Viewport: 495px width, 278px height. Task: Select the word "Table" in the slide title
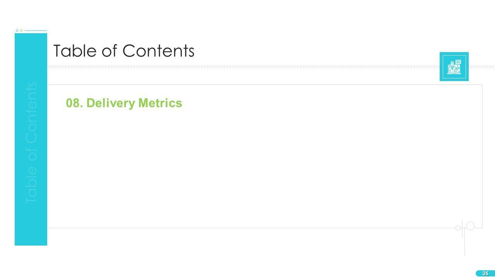(75, 51)
